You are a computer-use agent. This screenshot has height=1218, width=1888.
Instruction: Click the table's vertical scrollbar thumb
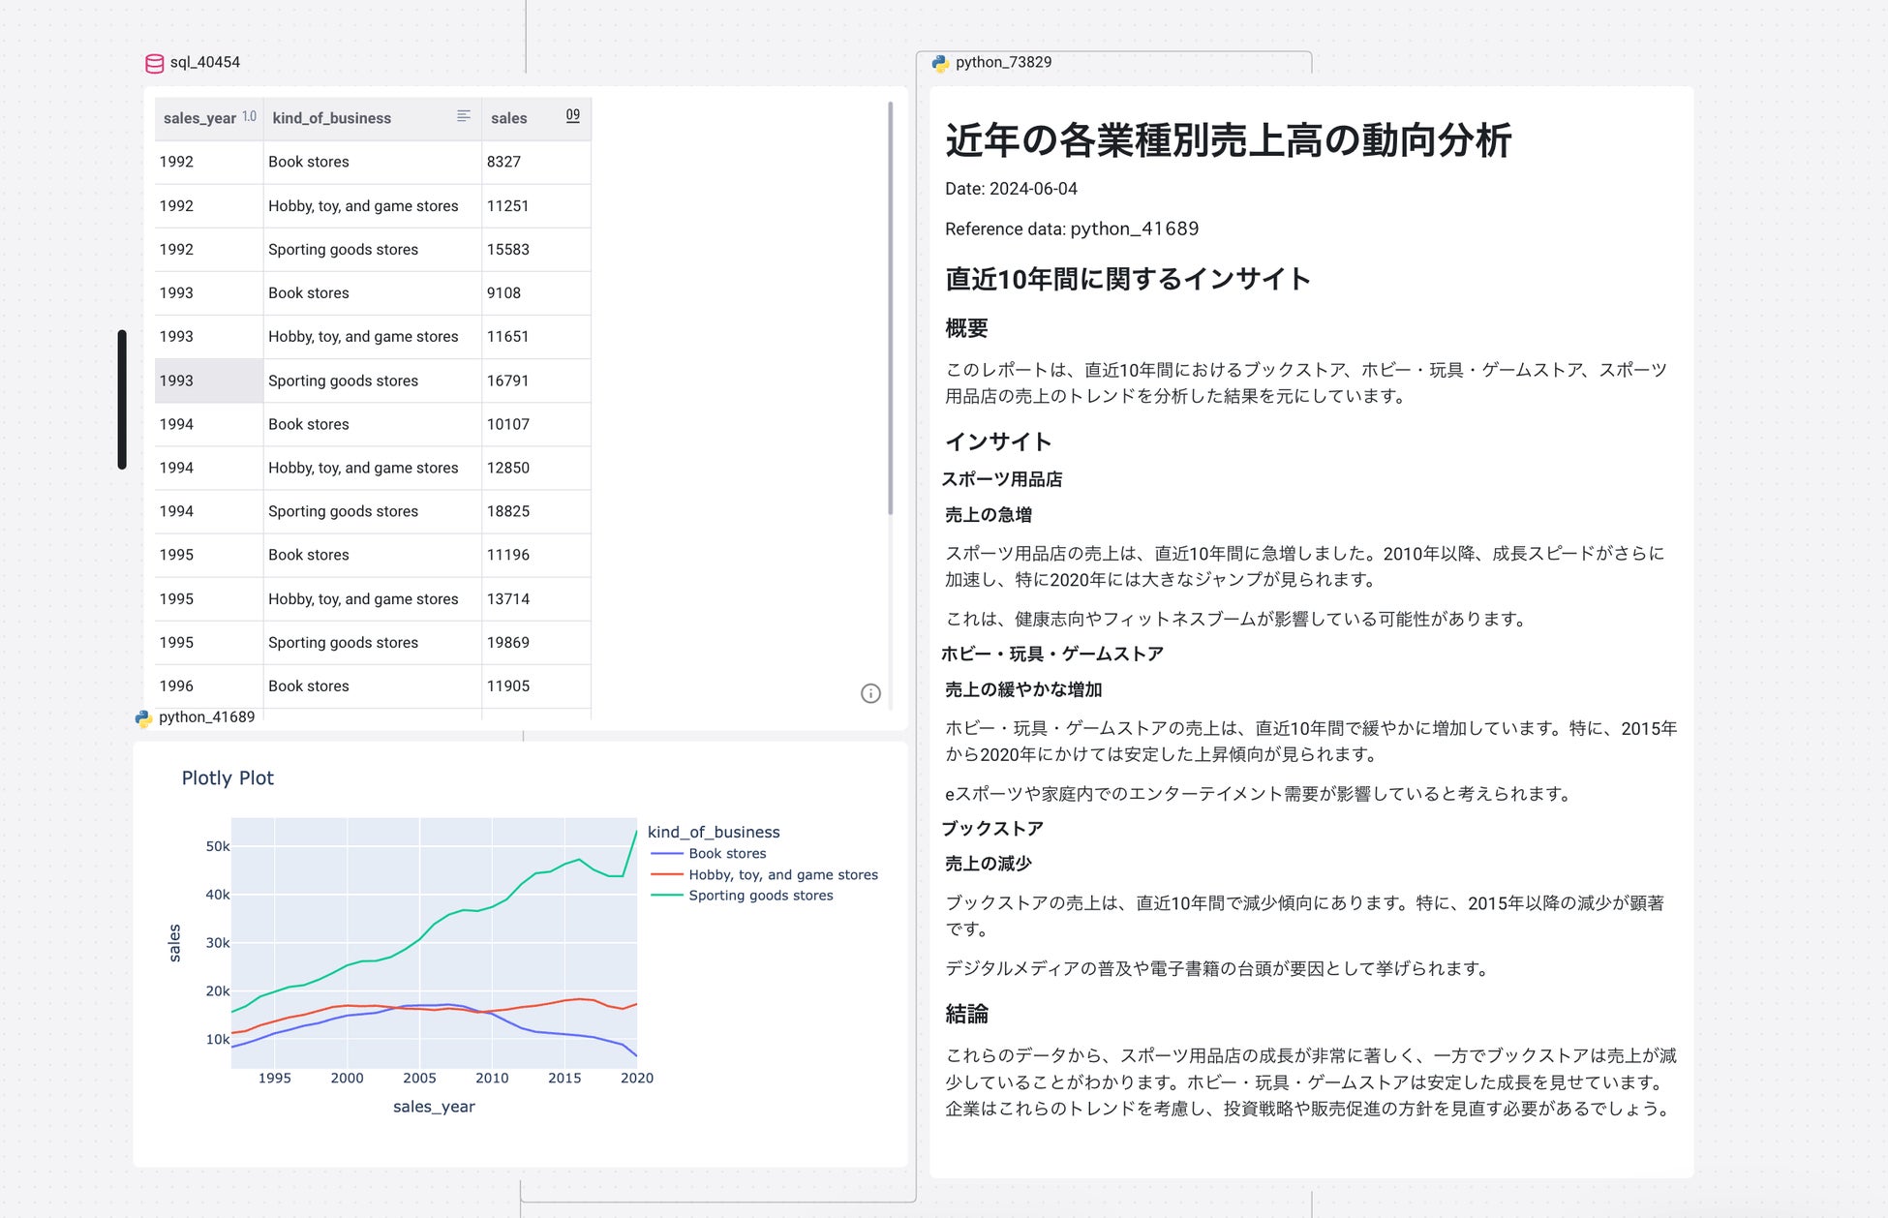click(x=890, y=310)
